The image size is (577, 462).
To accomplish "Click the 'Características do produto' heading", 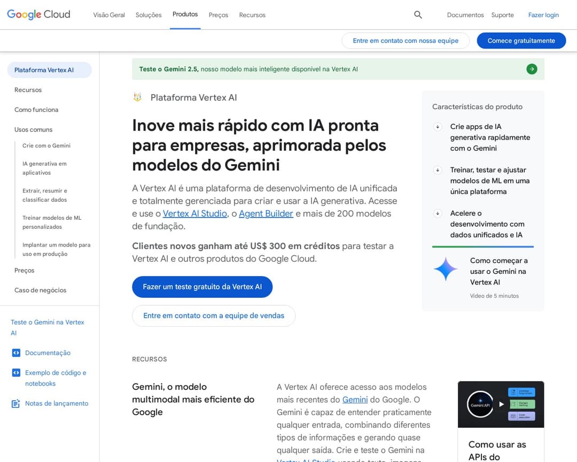I will pyautogui.click(x=477, y=107).
